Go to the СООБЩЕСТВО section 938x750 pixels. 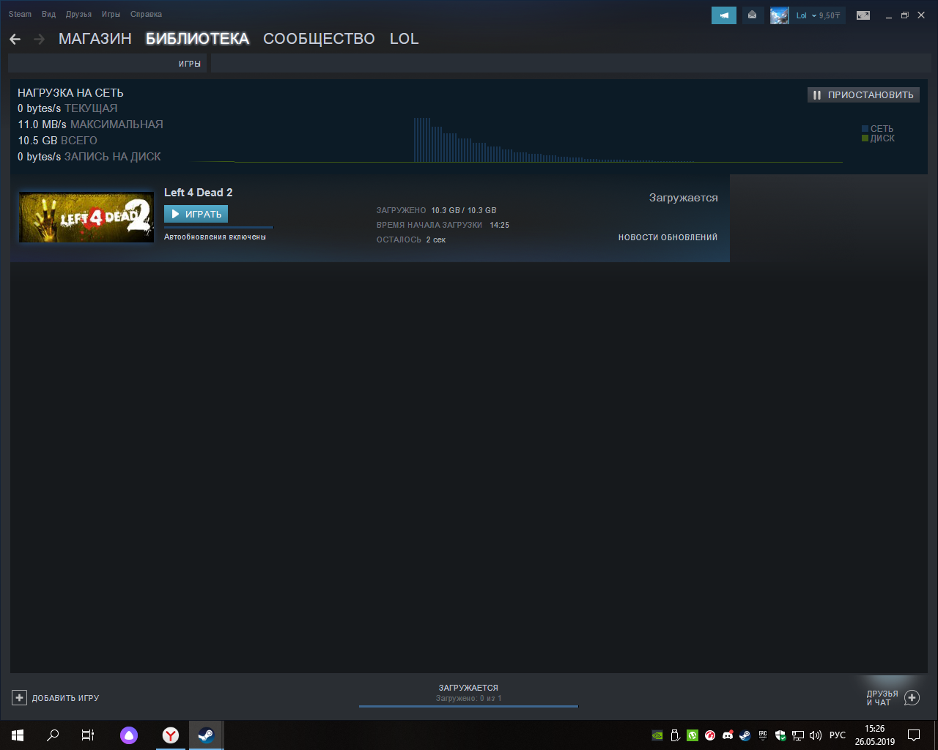tap(319, 39)
